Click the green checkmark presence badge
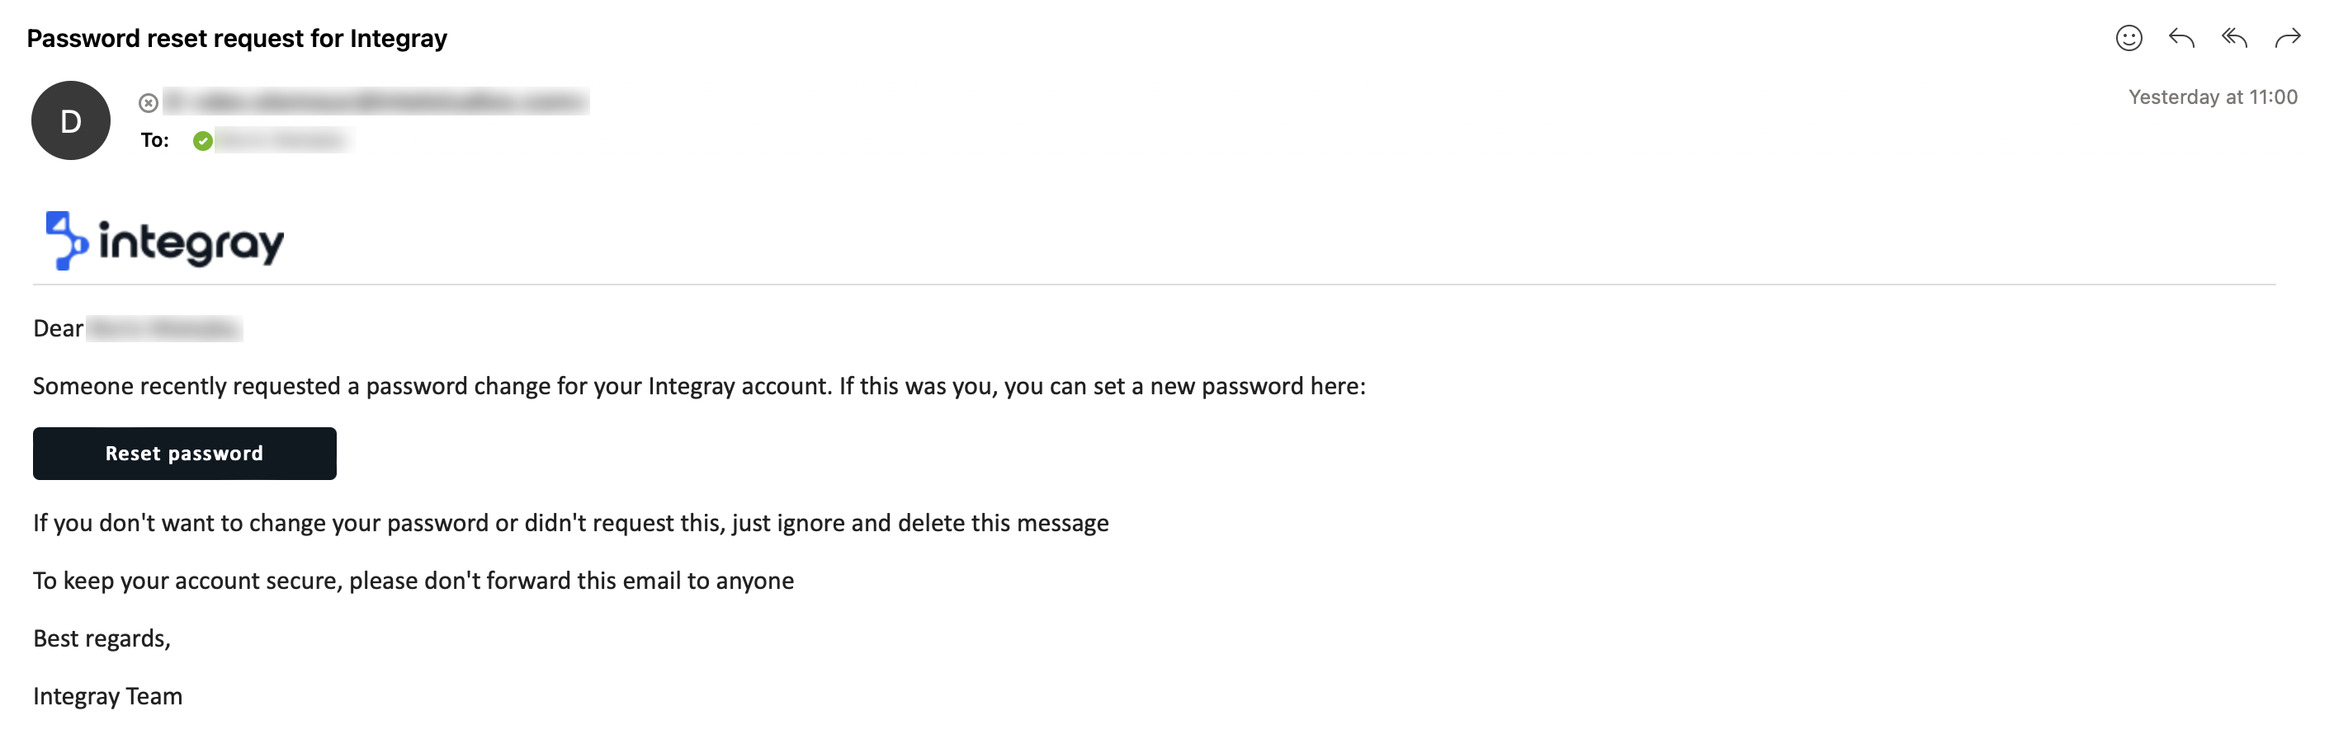This screenshot has height=739, width=2334. point(203,140)
